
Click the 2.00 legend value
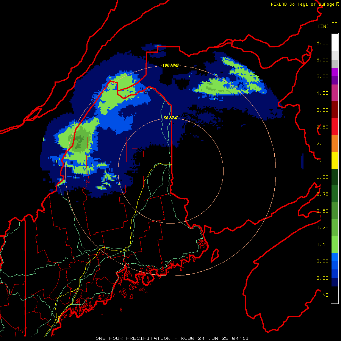click(322, 144)
